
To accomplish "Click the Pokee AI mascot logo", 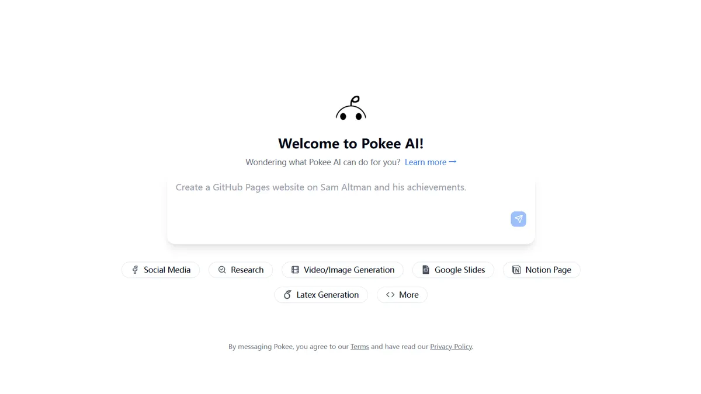I will point(350,109).
